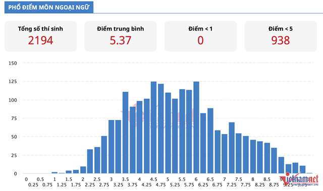Click the x-axis label 5
Viewport: 323px width, 191px height.
168,179
